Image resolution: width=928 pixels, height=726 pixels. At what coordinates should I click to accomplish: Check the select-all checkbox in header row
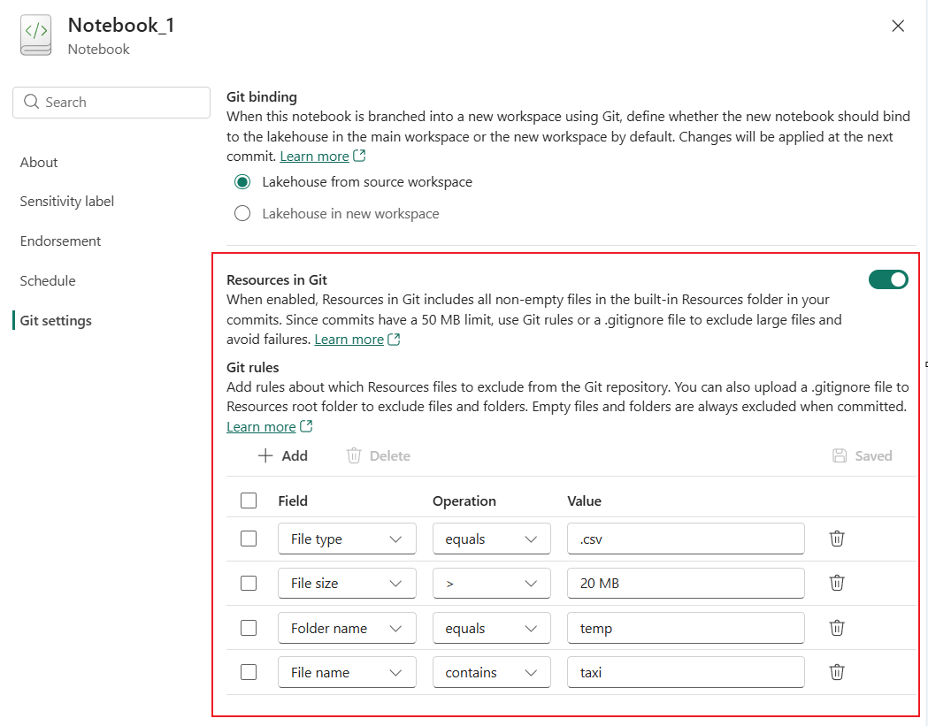249,501
